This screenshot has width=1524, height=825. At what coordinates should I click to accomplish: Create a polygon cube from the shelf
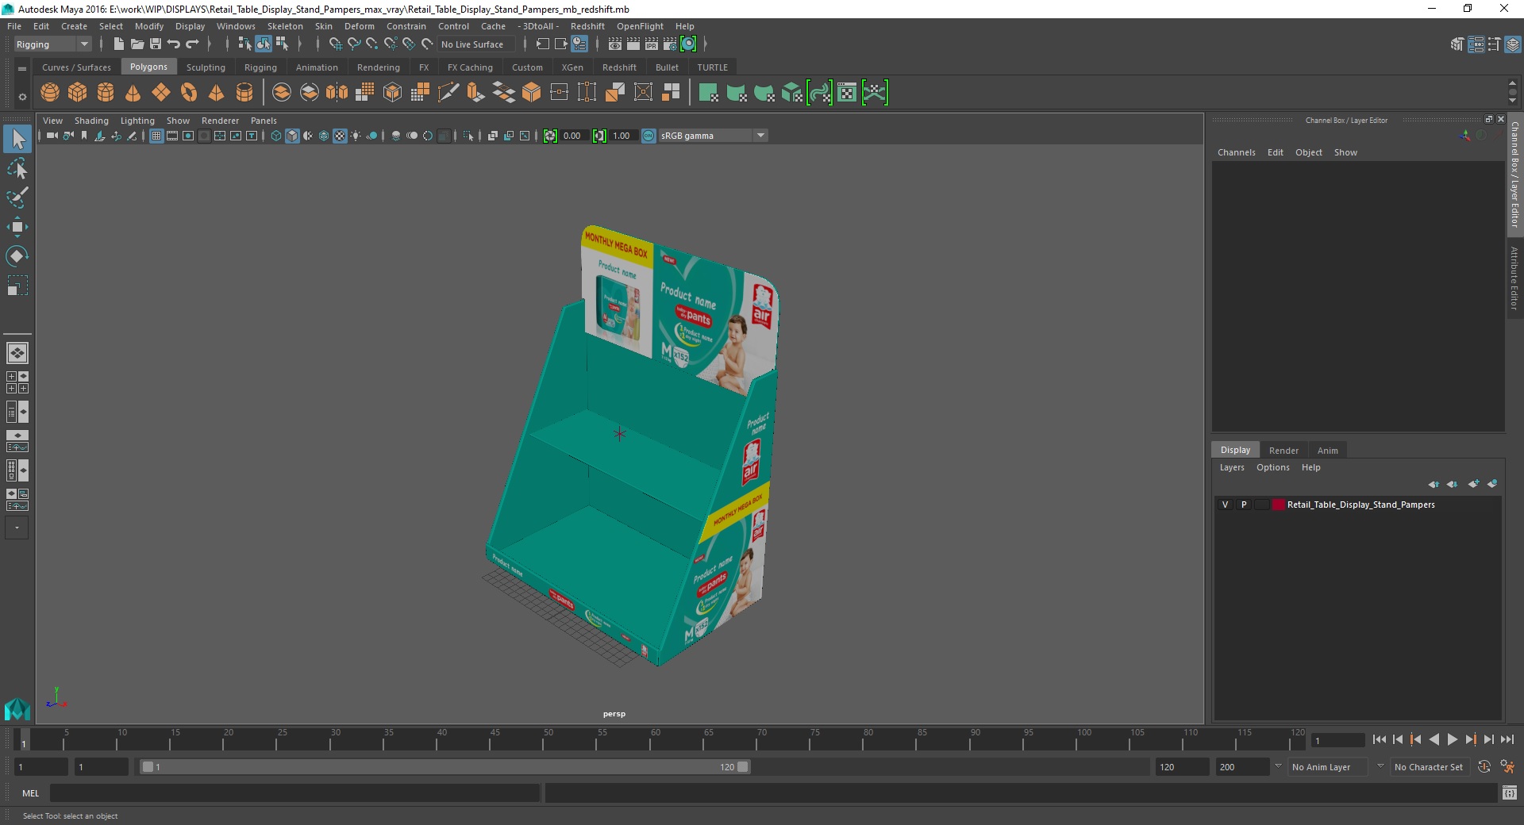[78, 93]
